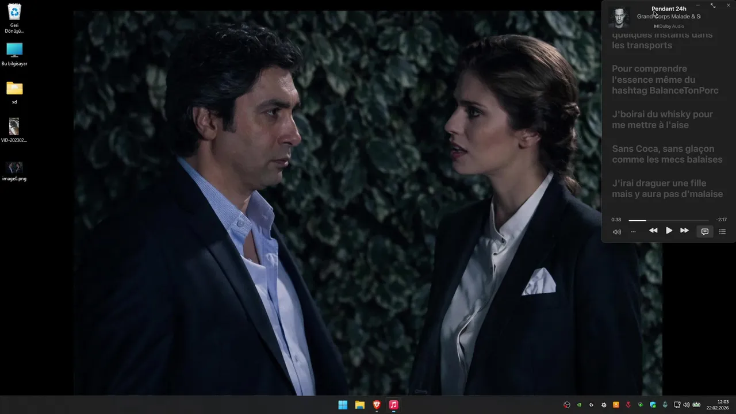Click the battery status tray icon
736x414 pixels.
[x=696, y=405]
